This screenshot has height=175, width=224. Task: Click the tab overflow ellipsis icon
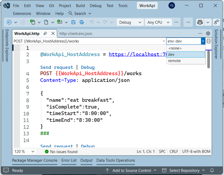pyautogui.click(x=200, y=33)
